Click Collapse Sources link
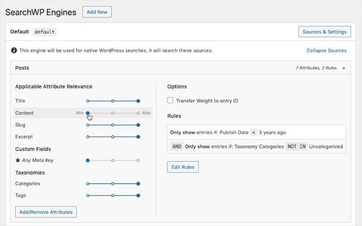The height and width of the screenshot is (226, 362). point(326,51)
